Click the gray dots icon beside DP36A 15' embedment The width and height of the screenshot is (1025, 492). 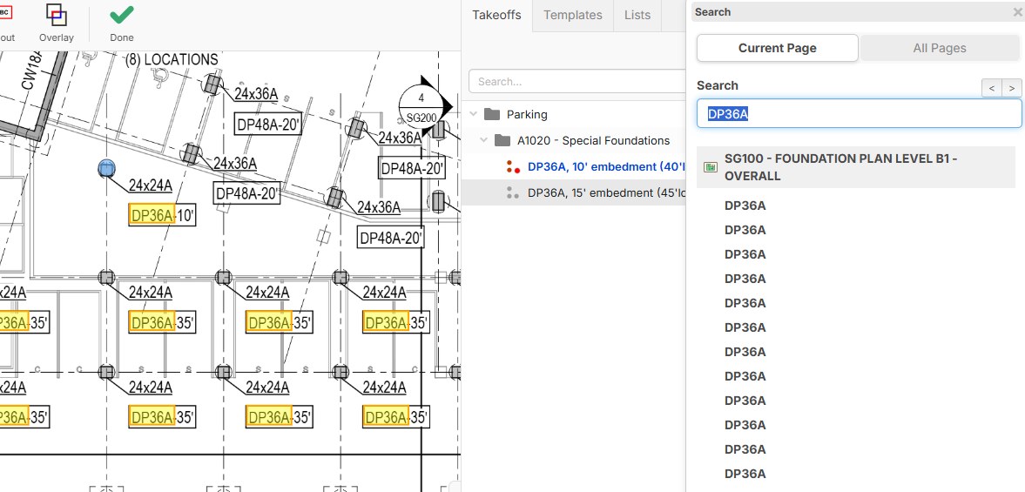513,193
